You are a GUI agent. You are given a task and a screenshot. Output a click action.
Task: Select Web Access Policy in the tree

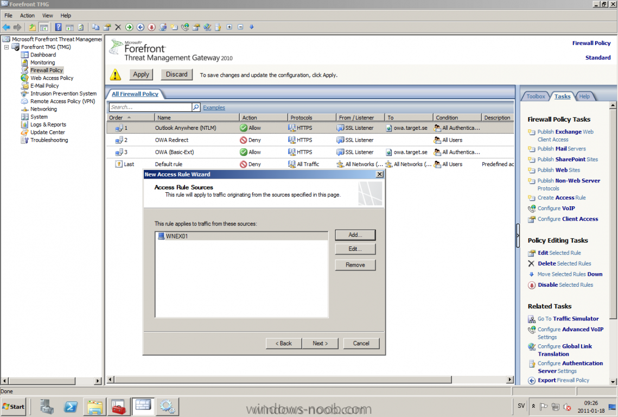[x=52, y=78]
